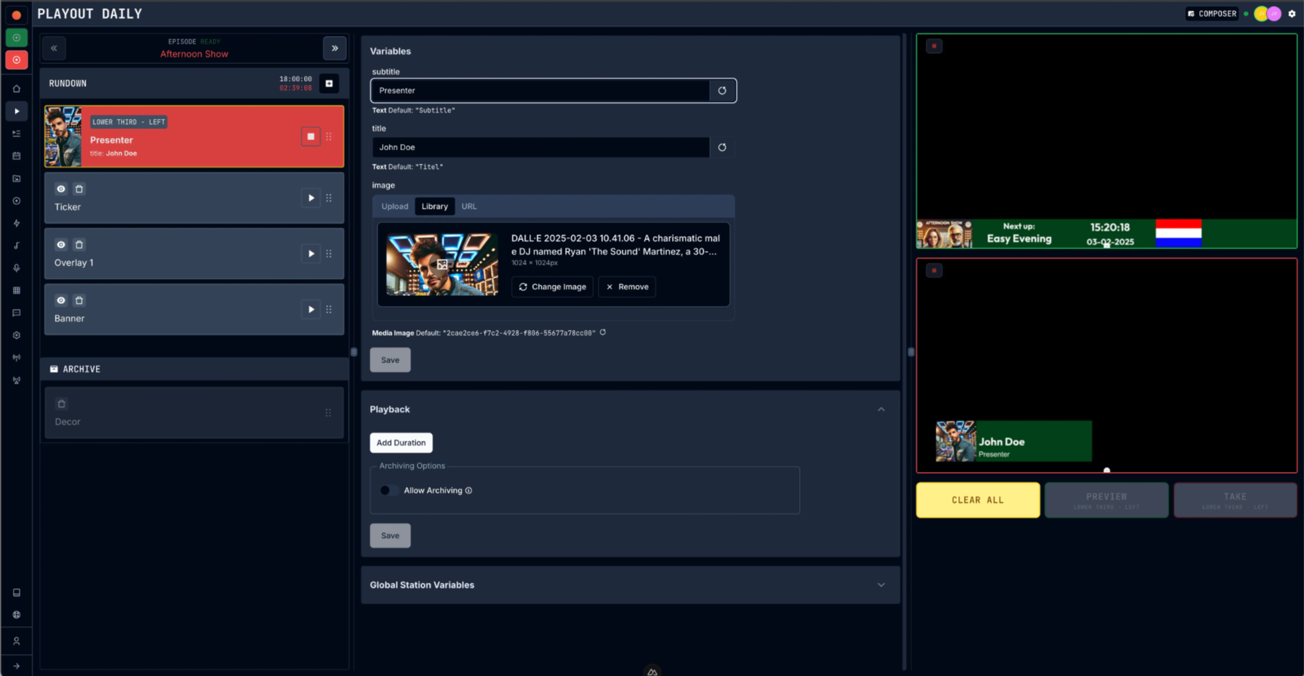Go to the previous episode
The image size is (1304, 676).
(54, 48)
